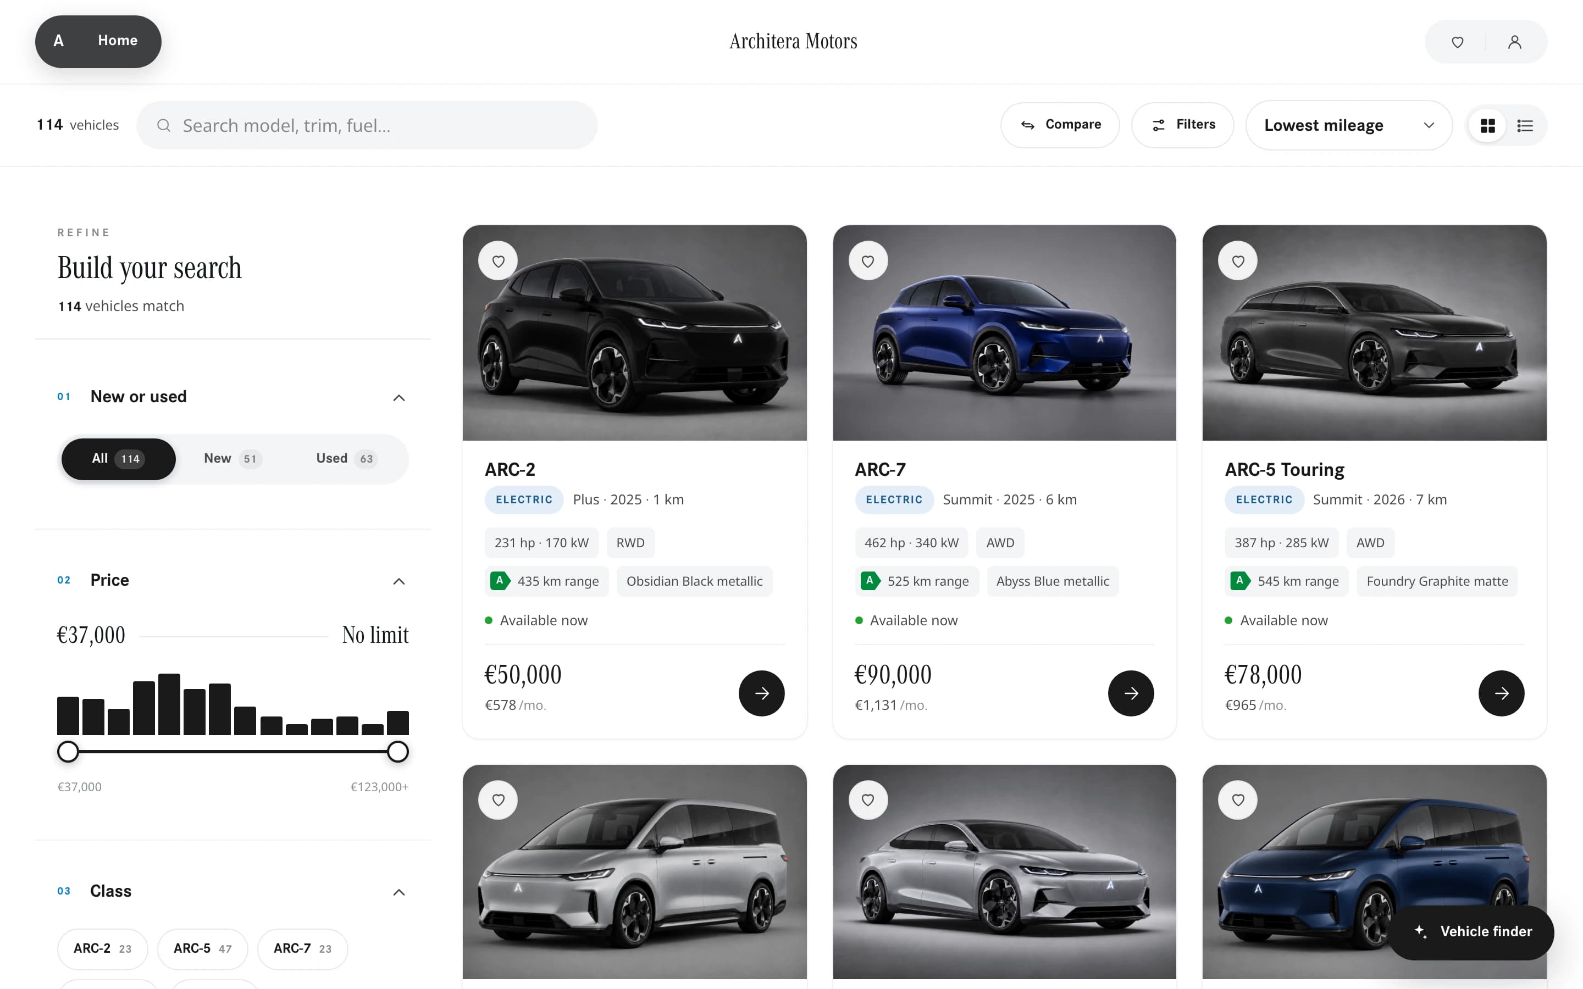Click €90,000 price on ARC-7
Image resolution: width=1583 pixels, height=989 pixels.
893,674
